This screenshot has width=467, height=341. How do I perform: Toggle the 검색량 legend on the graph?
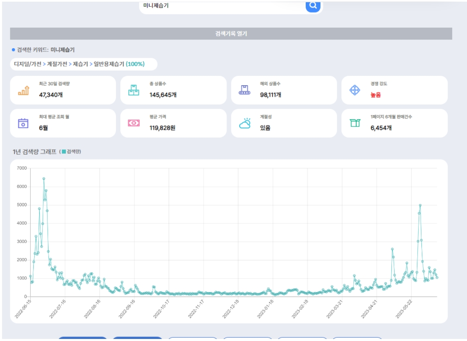(71, 152)
